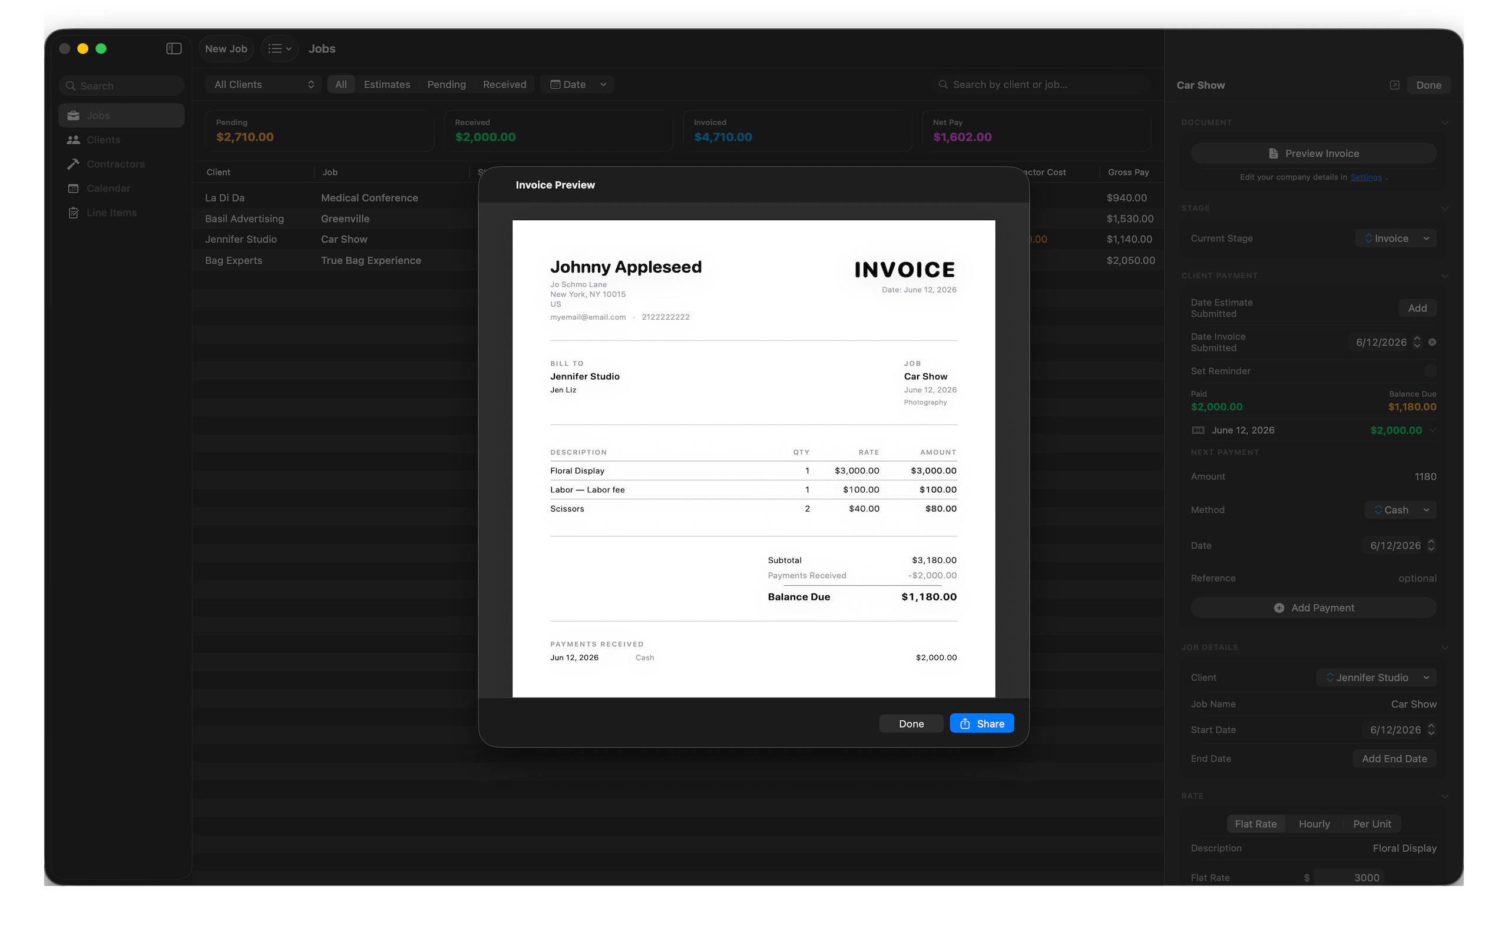Select the Received filter tab

[504, 84]
